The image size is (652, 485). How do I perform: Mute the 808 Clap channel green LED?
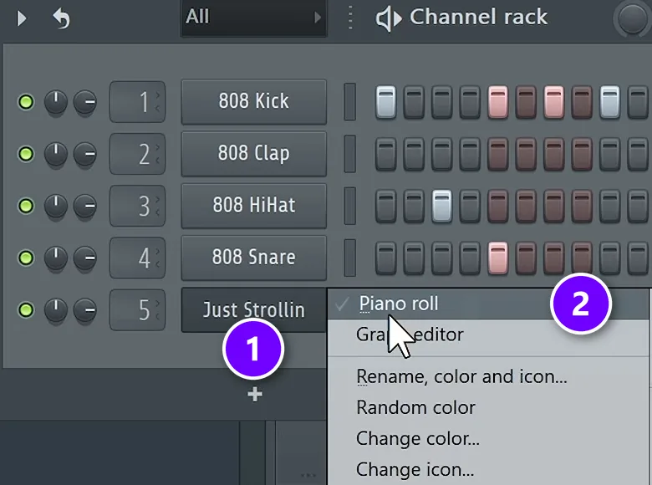[x=26, y=154]
